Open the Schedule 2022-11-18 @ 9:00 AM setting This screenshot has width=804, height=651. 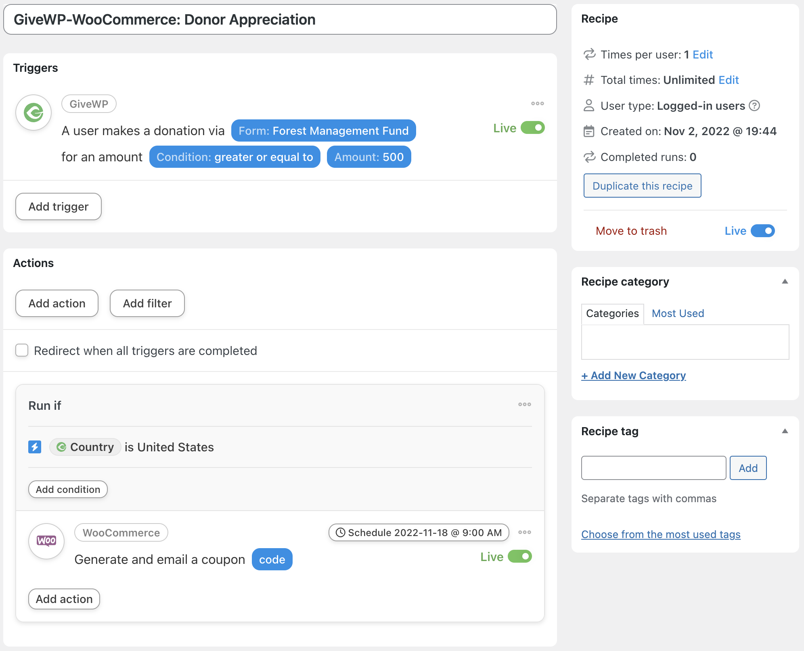click(x=419, y=532)
